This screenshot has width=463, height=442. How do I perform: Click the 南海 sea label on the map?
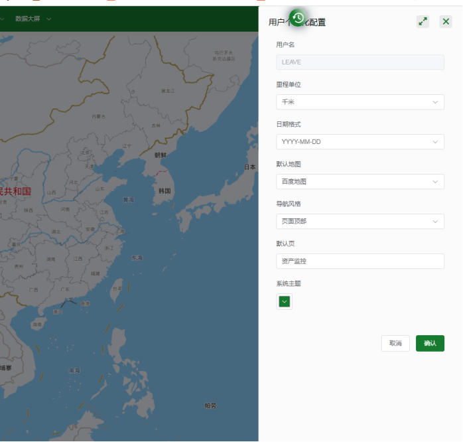pos(75,370)
